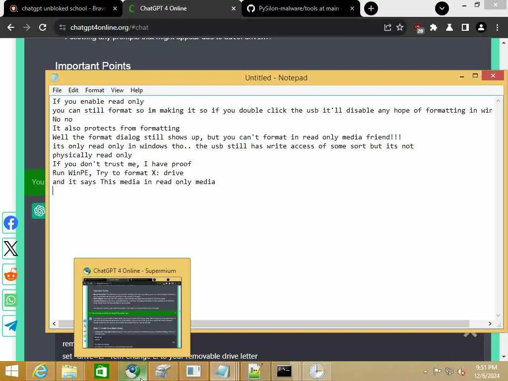Open Action Center flag in tray
This screenshot has height=381, width=508.
tap(437, 372)
